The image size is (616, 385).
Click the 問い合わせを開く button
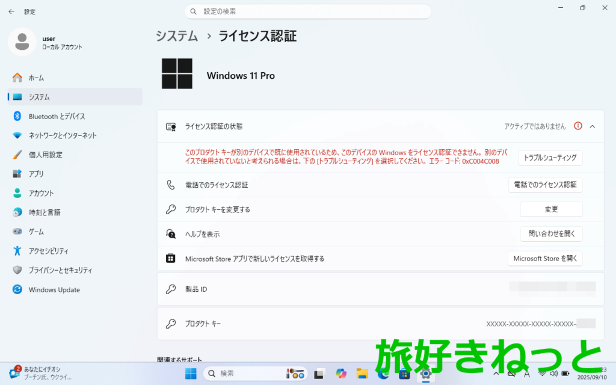551,234
